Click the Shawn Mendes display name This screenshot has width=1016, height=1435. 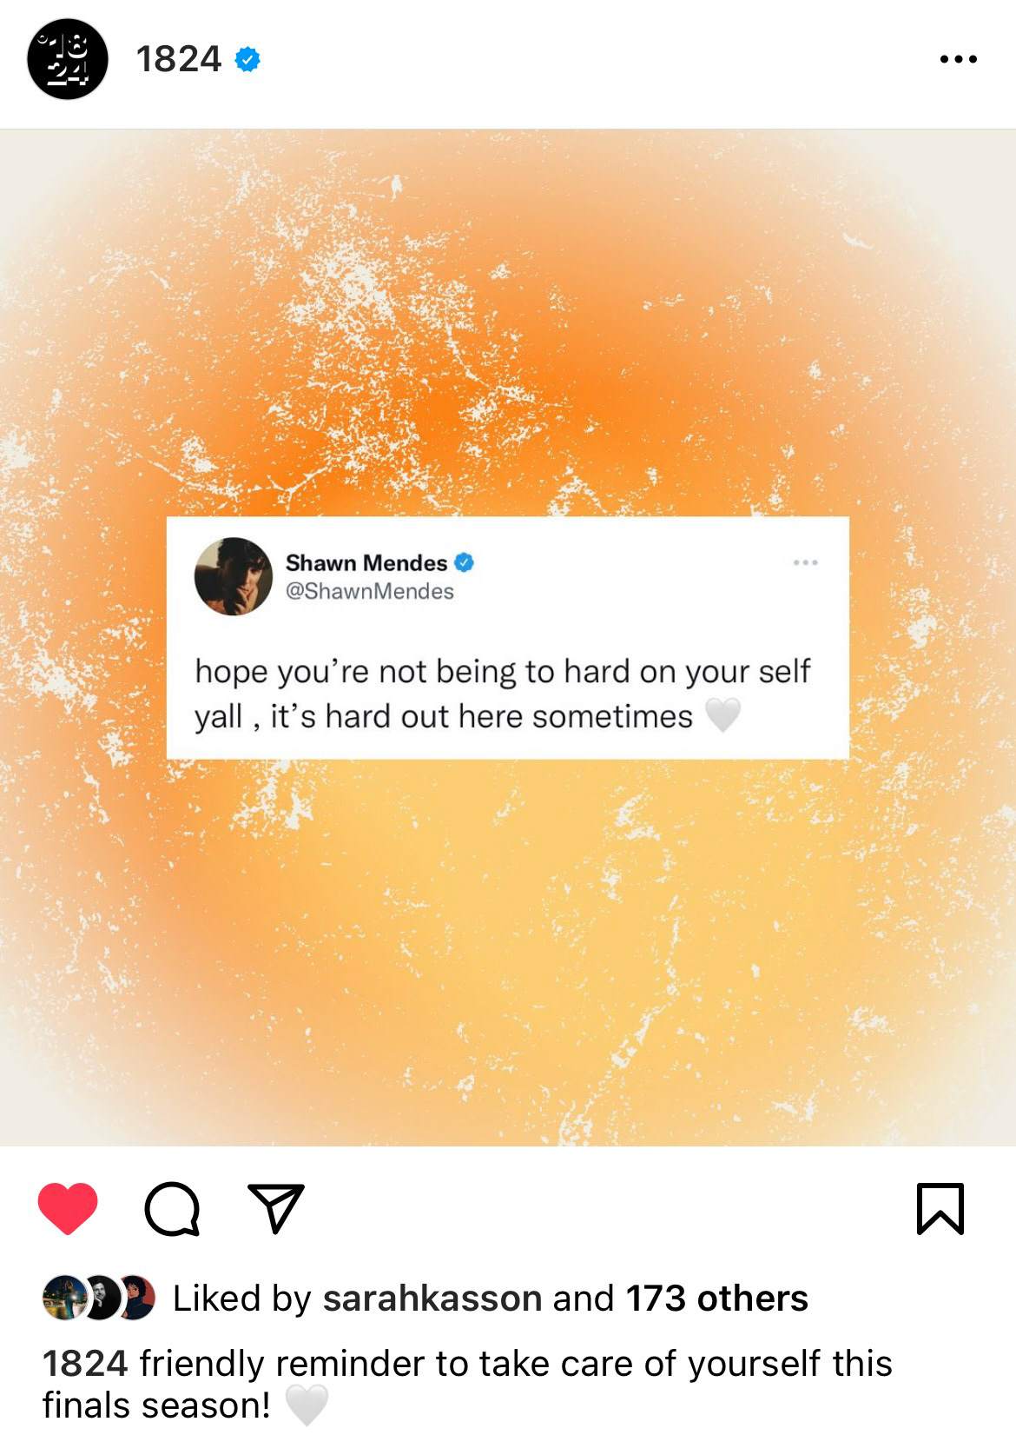[x=366, y=563]
